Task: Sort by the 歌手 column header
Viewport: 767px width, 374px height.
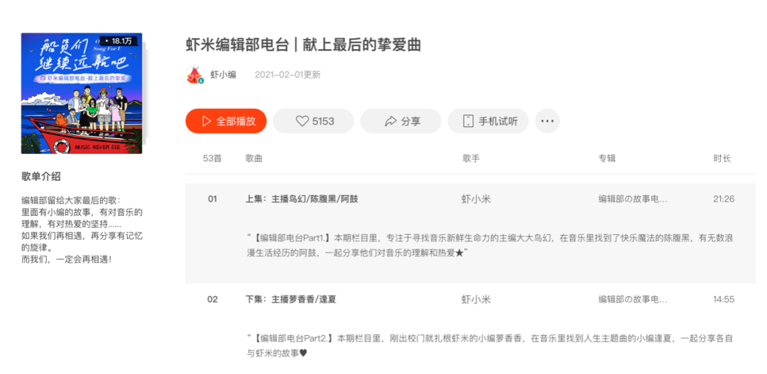Action: (471, 158)
